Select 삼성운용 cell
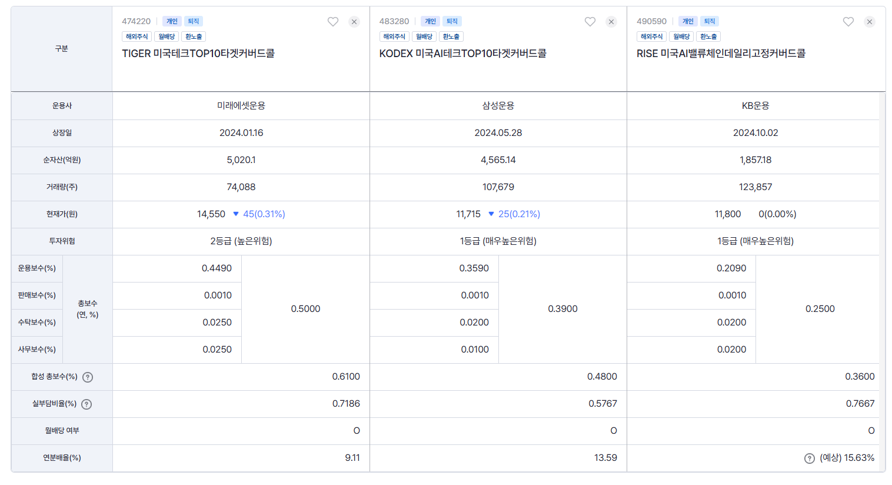Screen dimensions: 892x485 (498, 106)
